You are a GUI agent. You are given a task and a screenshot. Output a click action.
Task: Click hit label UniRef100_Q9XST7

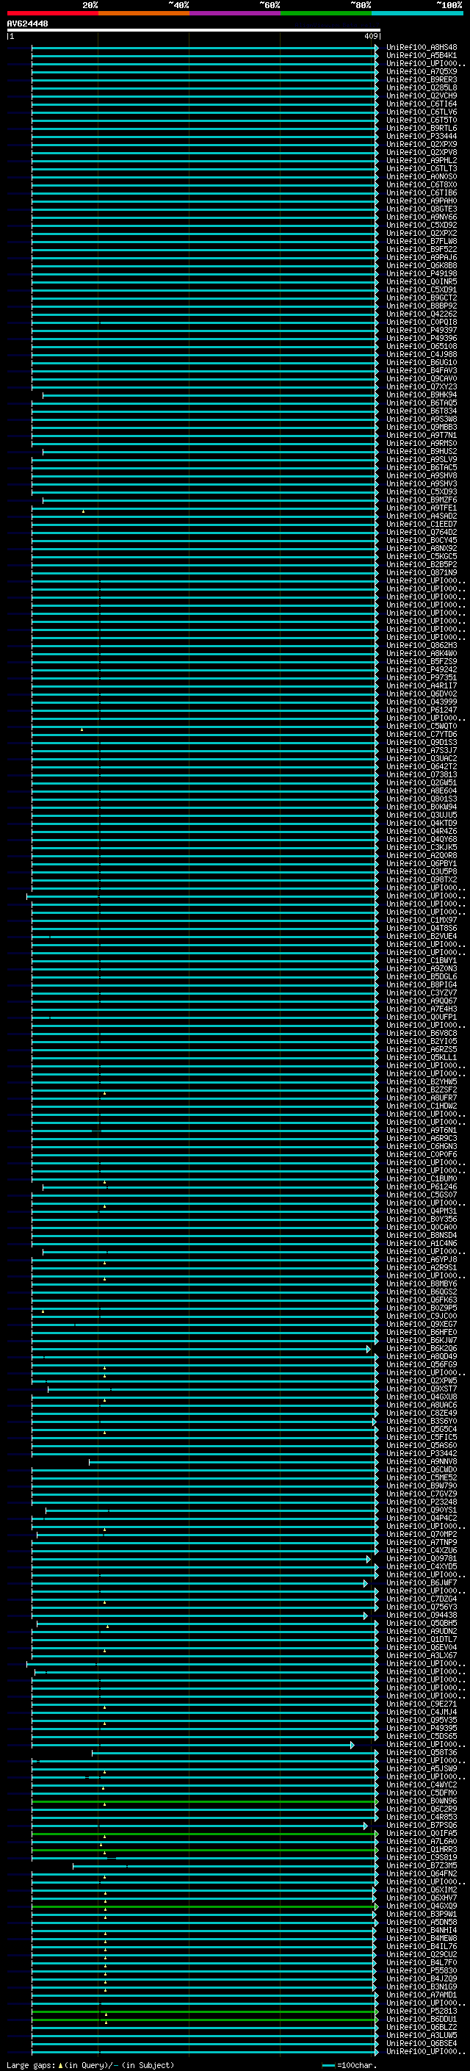point(422,1389)
